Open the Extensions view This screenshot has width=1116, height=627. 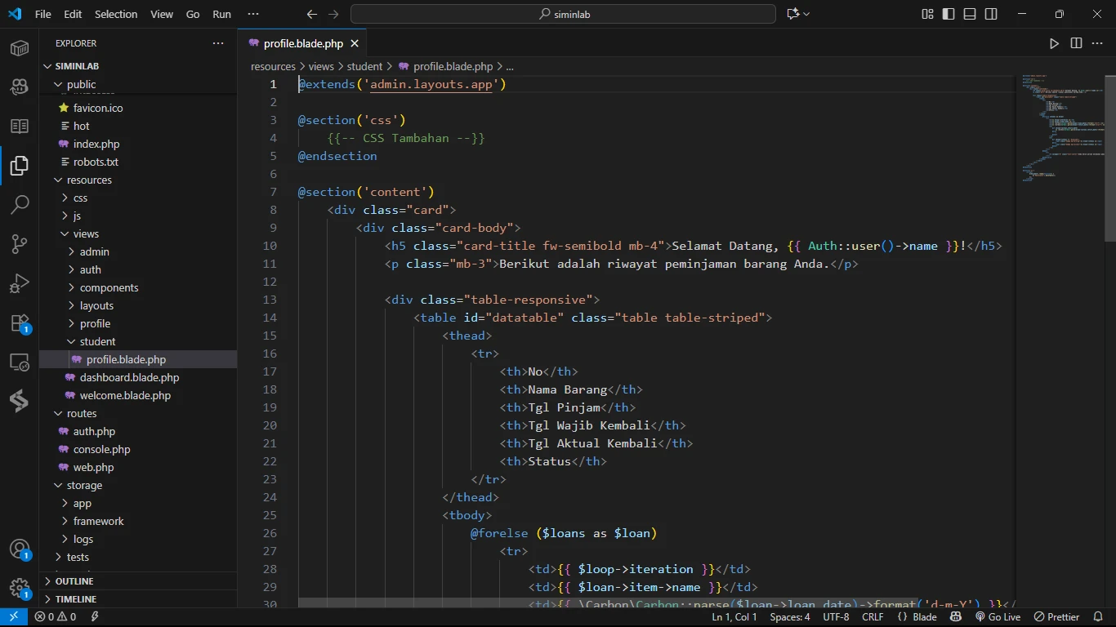(x=20, y=322)
